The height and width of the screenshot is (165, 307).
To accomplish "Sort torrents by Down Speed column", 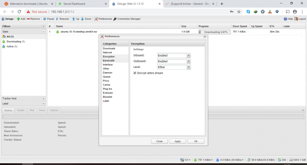I will pos(240,26).
